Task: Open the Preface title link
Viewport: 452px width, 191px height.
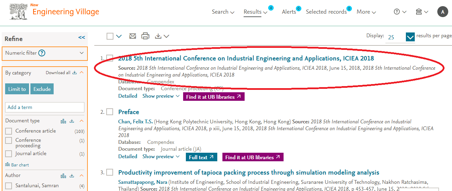Action: coord(129,112)
